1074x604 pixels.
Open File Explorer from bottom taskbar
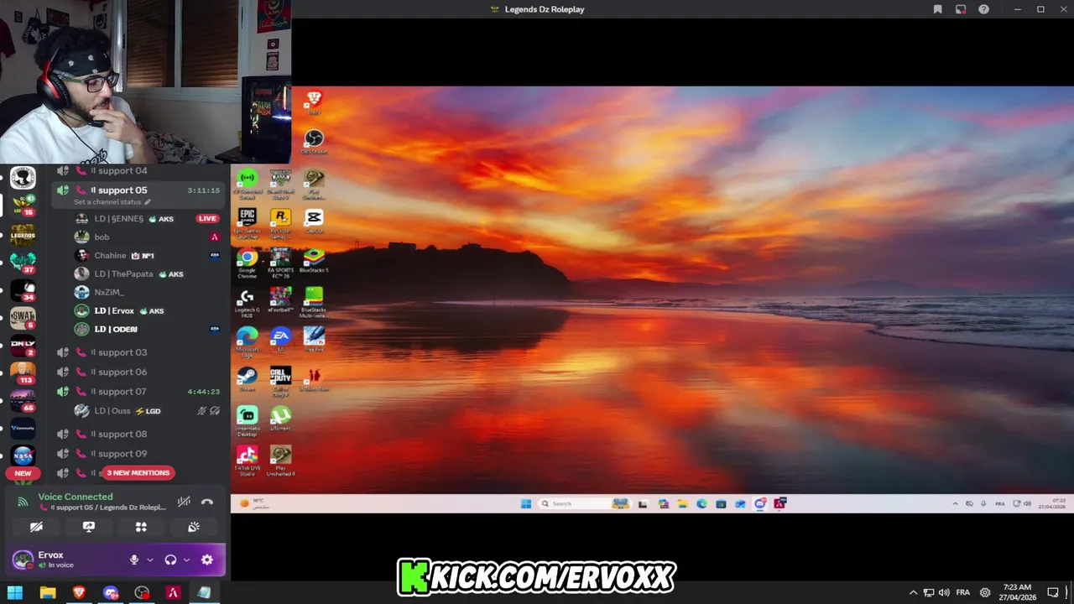pyautogui.click(x=48, y=593)
